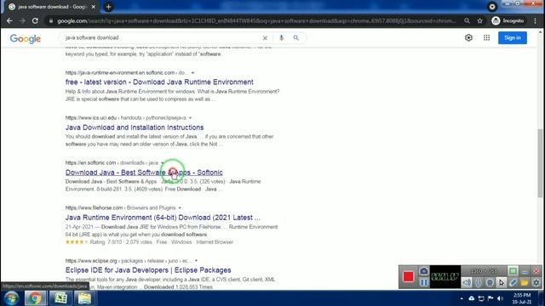Viewport: 545px width, 306px height.
Task: Expand options arrow beside java-runtime-environment softonic URL
Action: pos(193,73)
